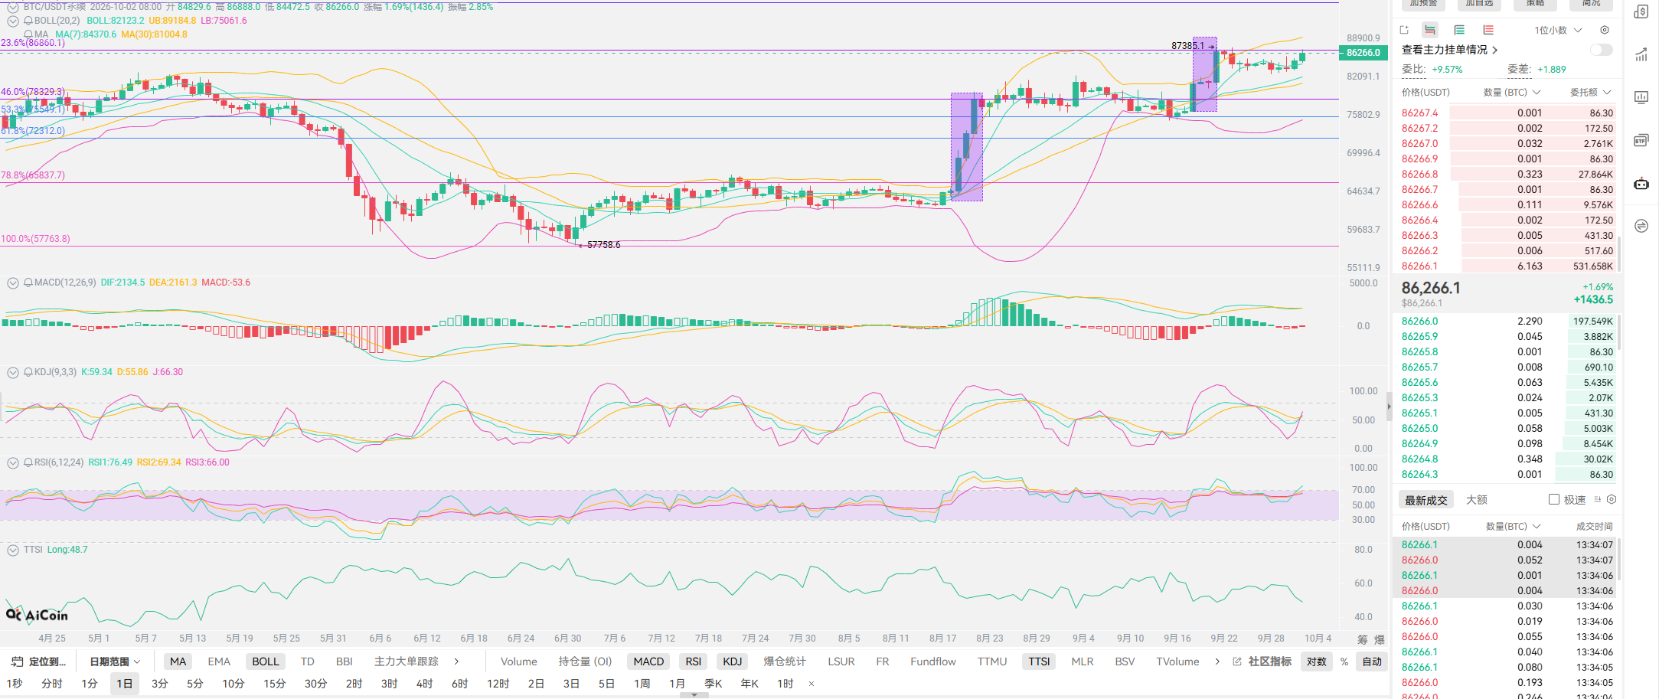The height and width of the screenshot is (699, 1659).
Task: Select the 15分 timeframe
Action: pos(274,683)
